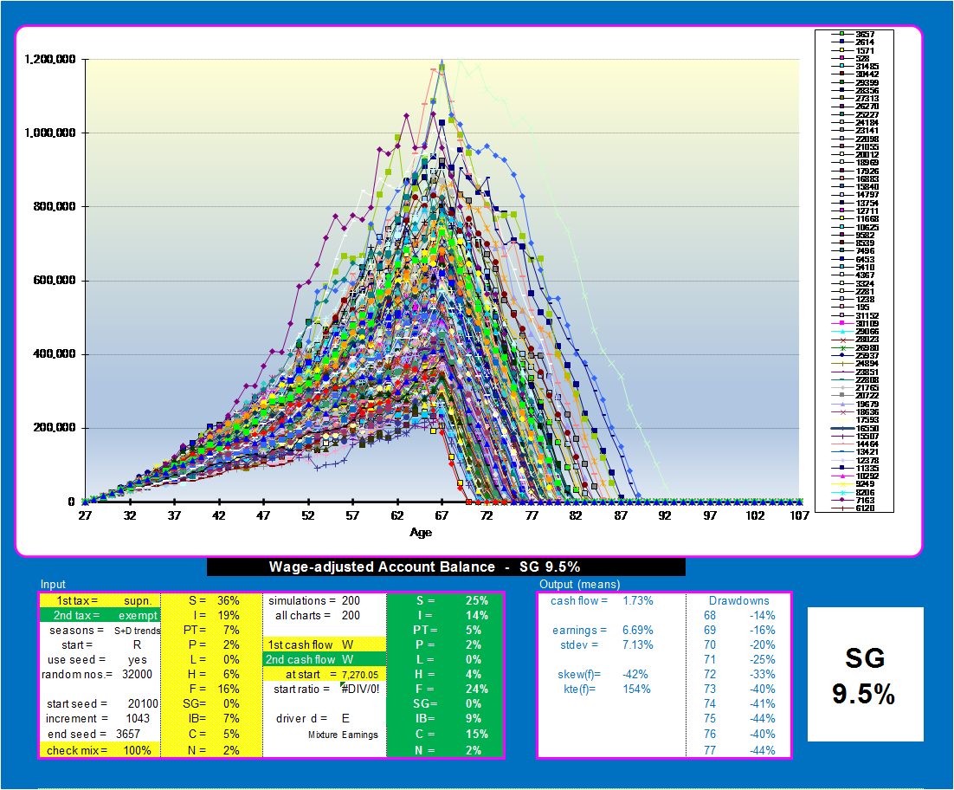This screenshot has height=790, width=954.
Task: Click the x-axis label 27
Action: click(85, 515)
